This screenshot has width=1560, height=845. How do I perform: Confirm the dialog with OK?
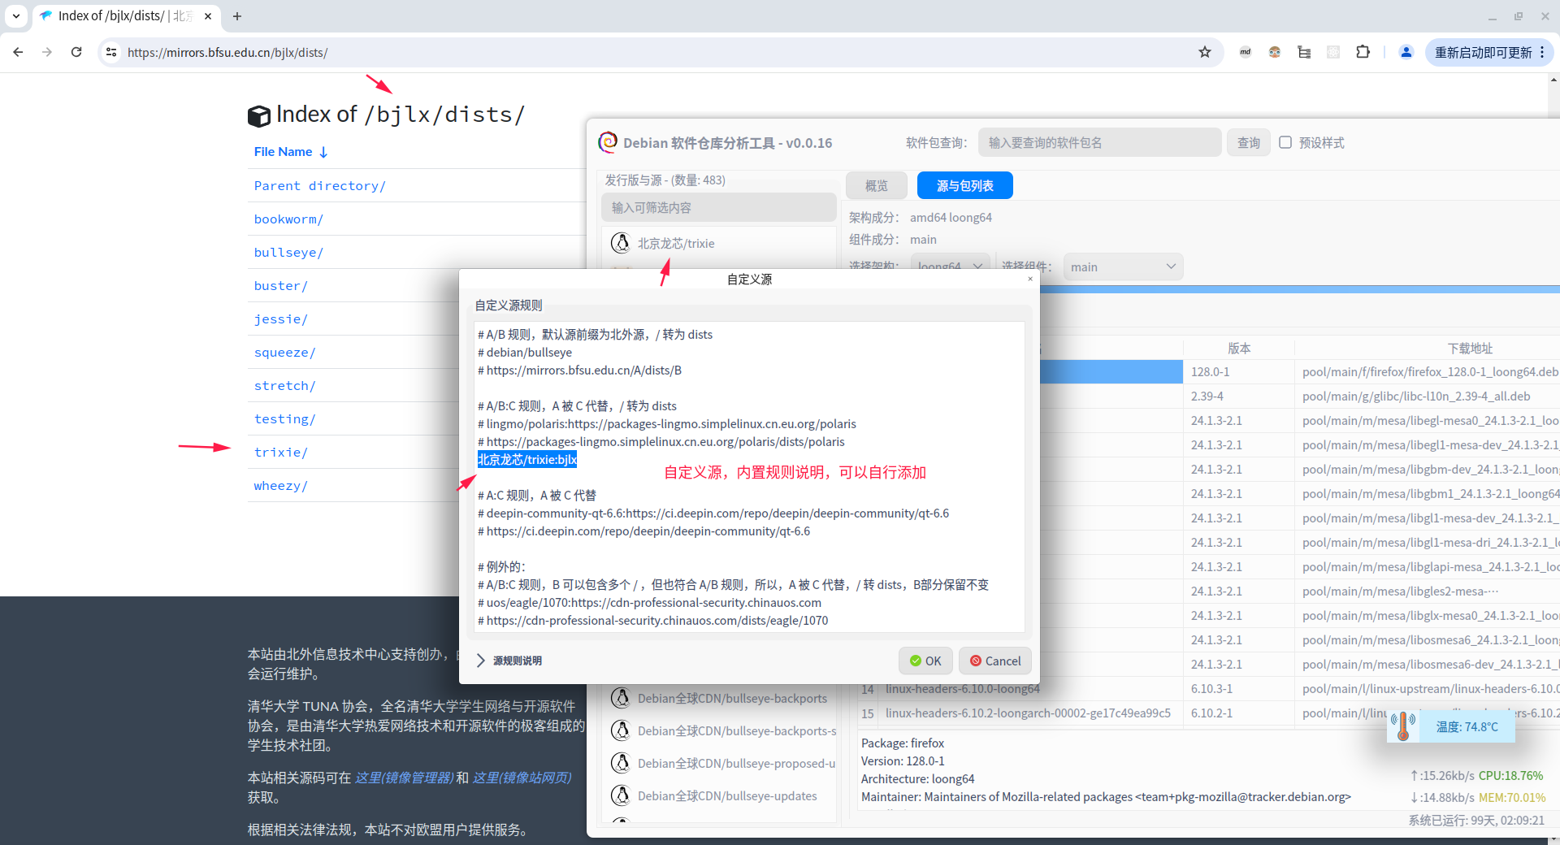(x=925, y=661)
